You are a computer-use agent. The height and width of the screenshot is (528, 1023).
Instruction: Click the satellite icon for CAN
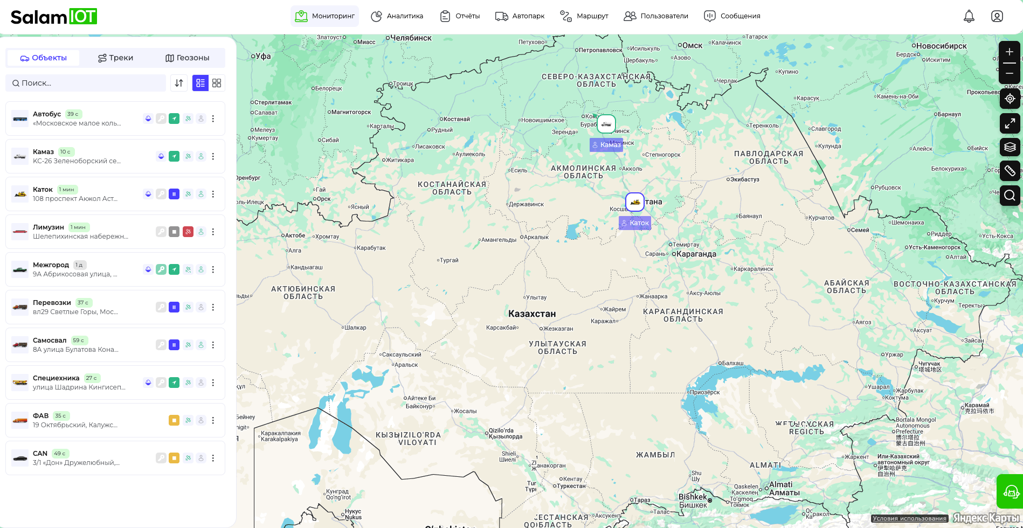coord(188,458)
